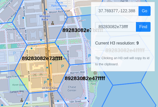Click the parking icon west of 4th Street
Screen dimensions: 158x107
[14, 53]
